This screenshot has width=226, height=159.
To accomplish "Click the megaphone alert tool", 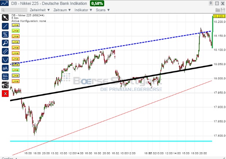I will (x=5, y=85).
